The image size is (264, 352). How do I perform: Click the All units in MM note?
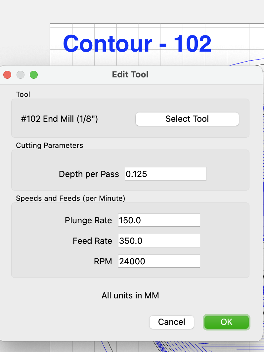(x=130, y=295)
